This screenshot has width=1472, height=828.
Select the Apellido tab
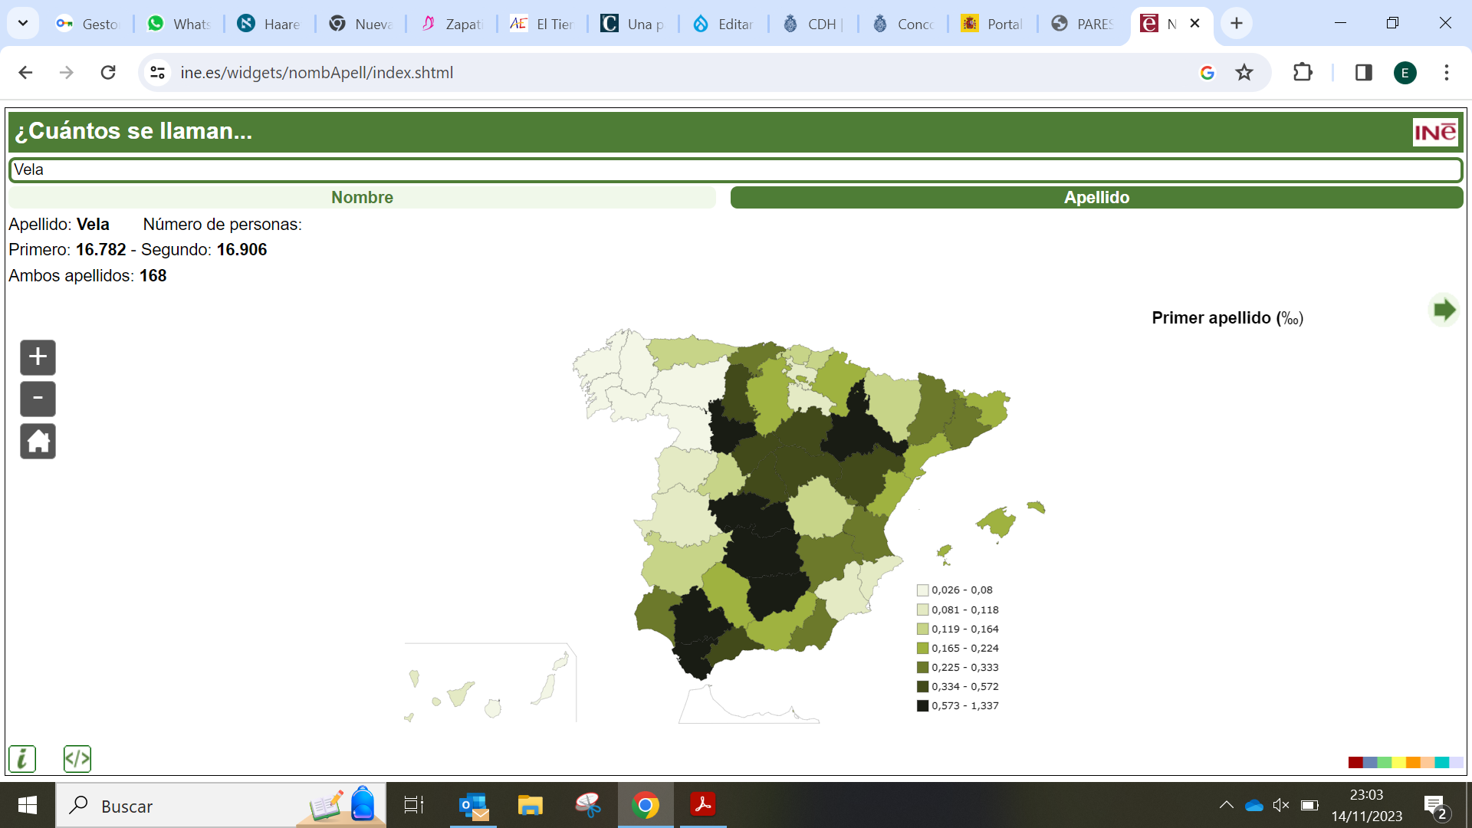[1096, 197]
